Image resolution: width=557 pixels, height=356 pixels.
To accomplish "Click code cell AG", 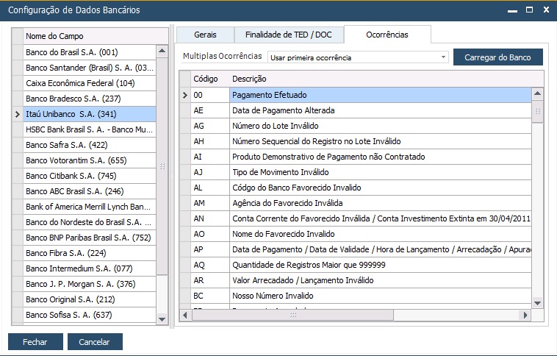I will pos(210,126).
